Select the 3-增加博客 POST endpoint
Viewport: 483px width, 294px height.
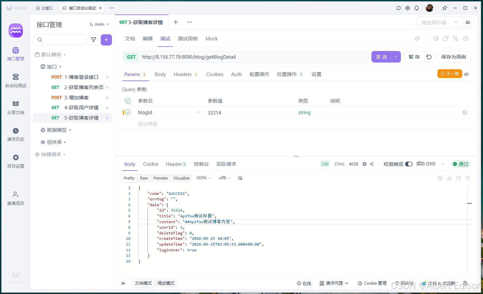coord(72,97)
